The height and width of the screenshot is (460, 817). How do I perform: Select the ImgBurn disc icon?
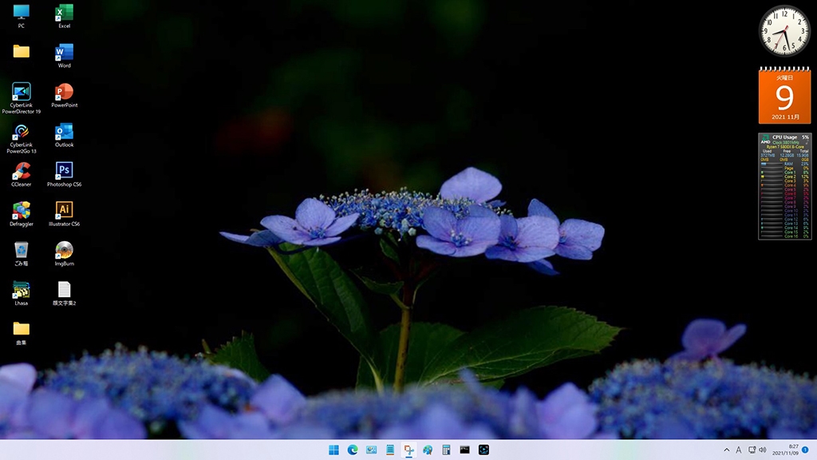coord(64,254)
